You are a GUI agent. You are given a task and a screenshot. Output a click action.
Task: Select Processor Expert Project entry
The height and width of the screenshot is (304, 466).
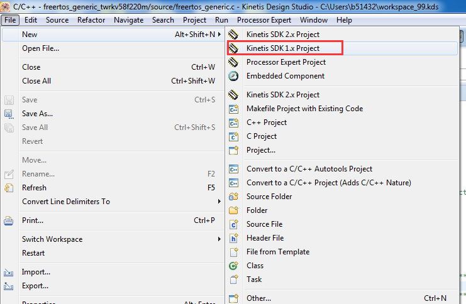pyautogui.click(x=342, y=62)
